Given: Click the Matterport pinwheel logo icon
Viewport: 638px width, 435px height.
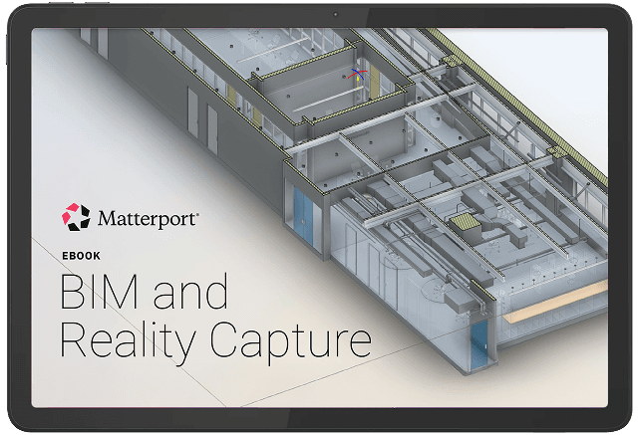Looking at the screenshot, I should click(x=76, y=217).
